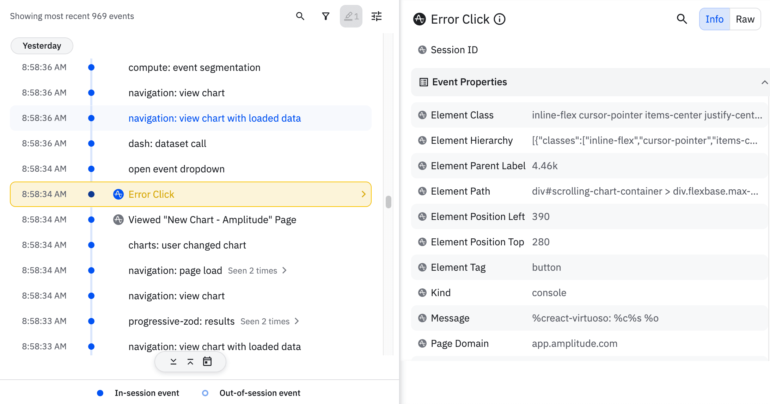
Task: Collapse the Event Properties section
Action: click(x=764, y=82)
